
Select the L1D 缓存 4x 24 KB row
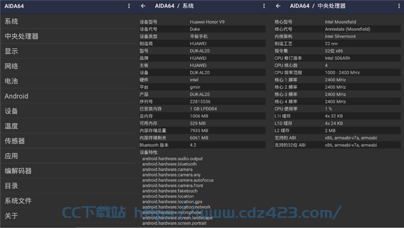(337, 123)
